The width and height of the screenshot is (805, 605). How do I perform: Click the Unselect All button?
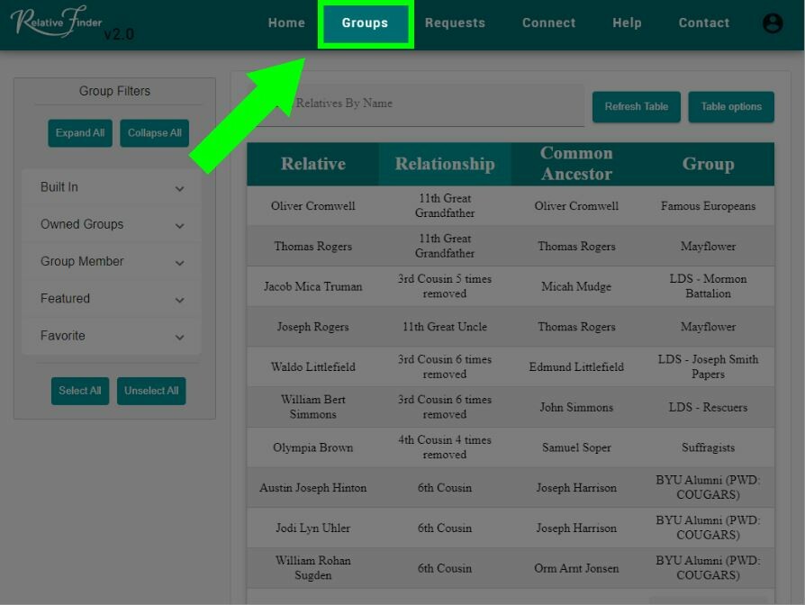tap(151, 391)
